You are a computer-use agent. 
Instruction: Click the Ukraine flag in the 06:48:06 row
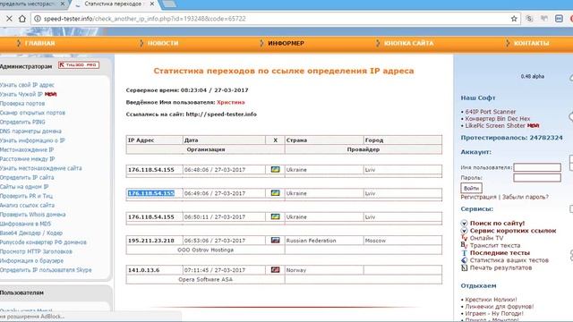[x=275, y=169]
